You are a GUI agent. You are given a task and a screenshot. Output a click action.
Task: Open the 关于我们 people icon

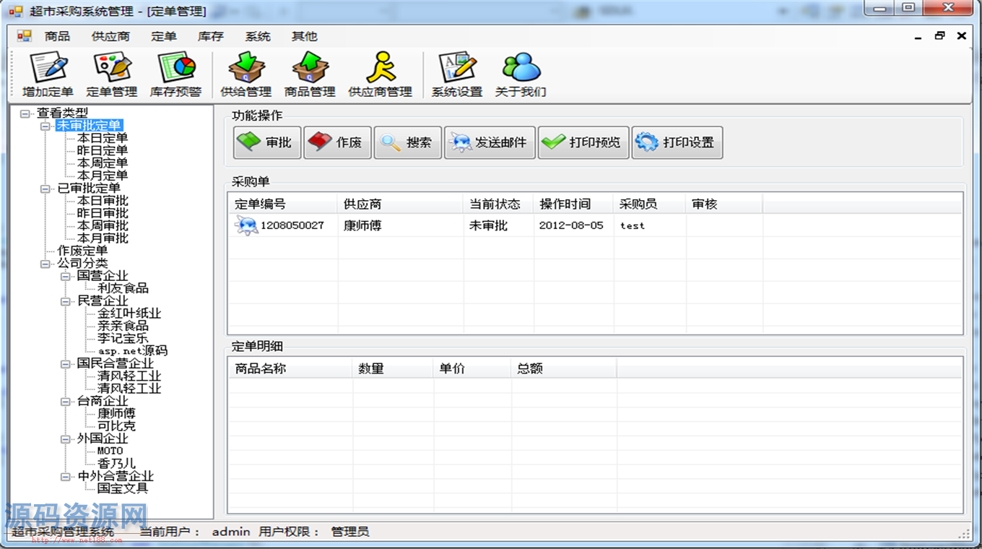click(521, 74)
